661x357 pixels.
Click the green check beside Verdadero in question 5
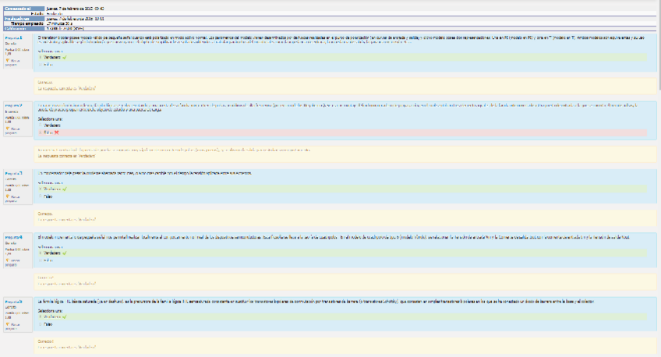(65, 317)
